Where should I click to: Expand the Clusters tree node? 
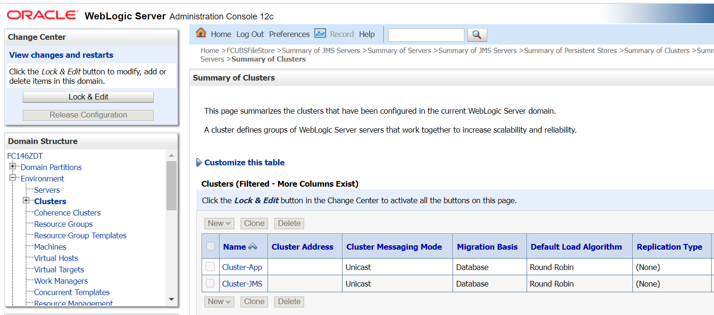tap(26, 201)
